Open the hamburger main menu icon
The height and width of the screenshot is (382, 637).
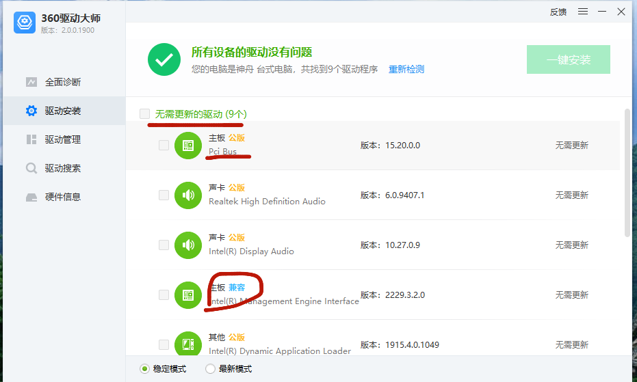tap(583, 12)
